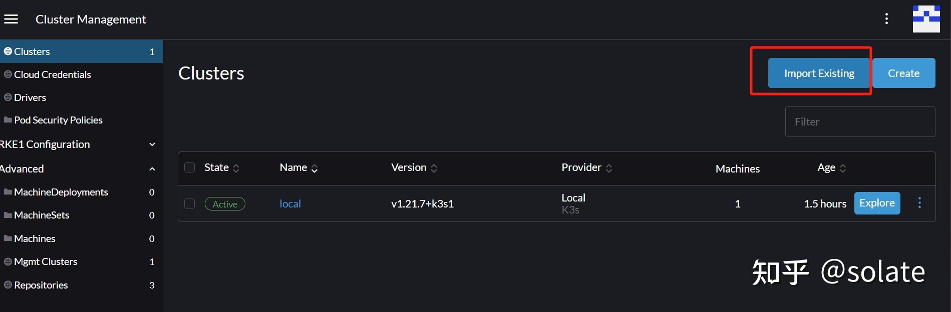Check the local cluster row checkbox
The height and width of the screenshot is (312, 951).
pyautogui.click(x=189, y=204)
